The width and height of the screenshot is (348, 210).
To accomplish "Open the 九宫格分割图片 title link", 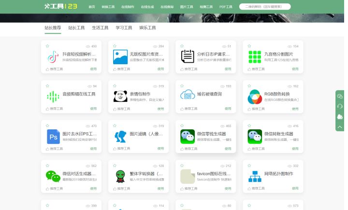I will click(278, 54).
